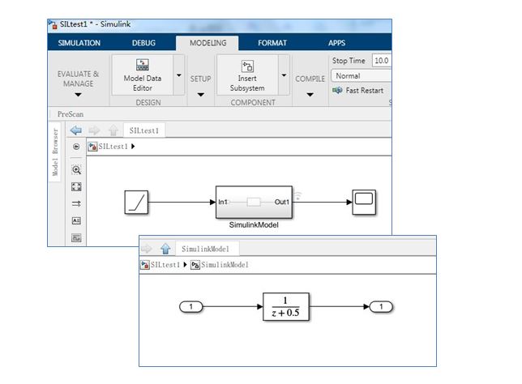
Task: Click the blue up arrow in SimulinkModel window
Action: point(165,248)
